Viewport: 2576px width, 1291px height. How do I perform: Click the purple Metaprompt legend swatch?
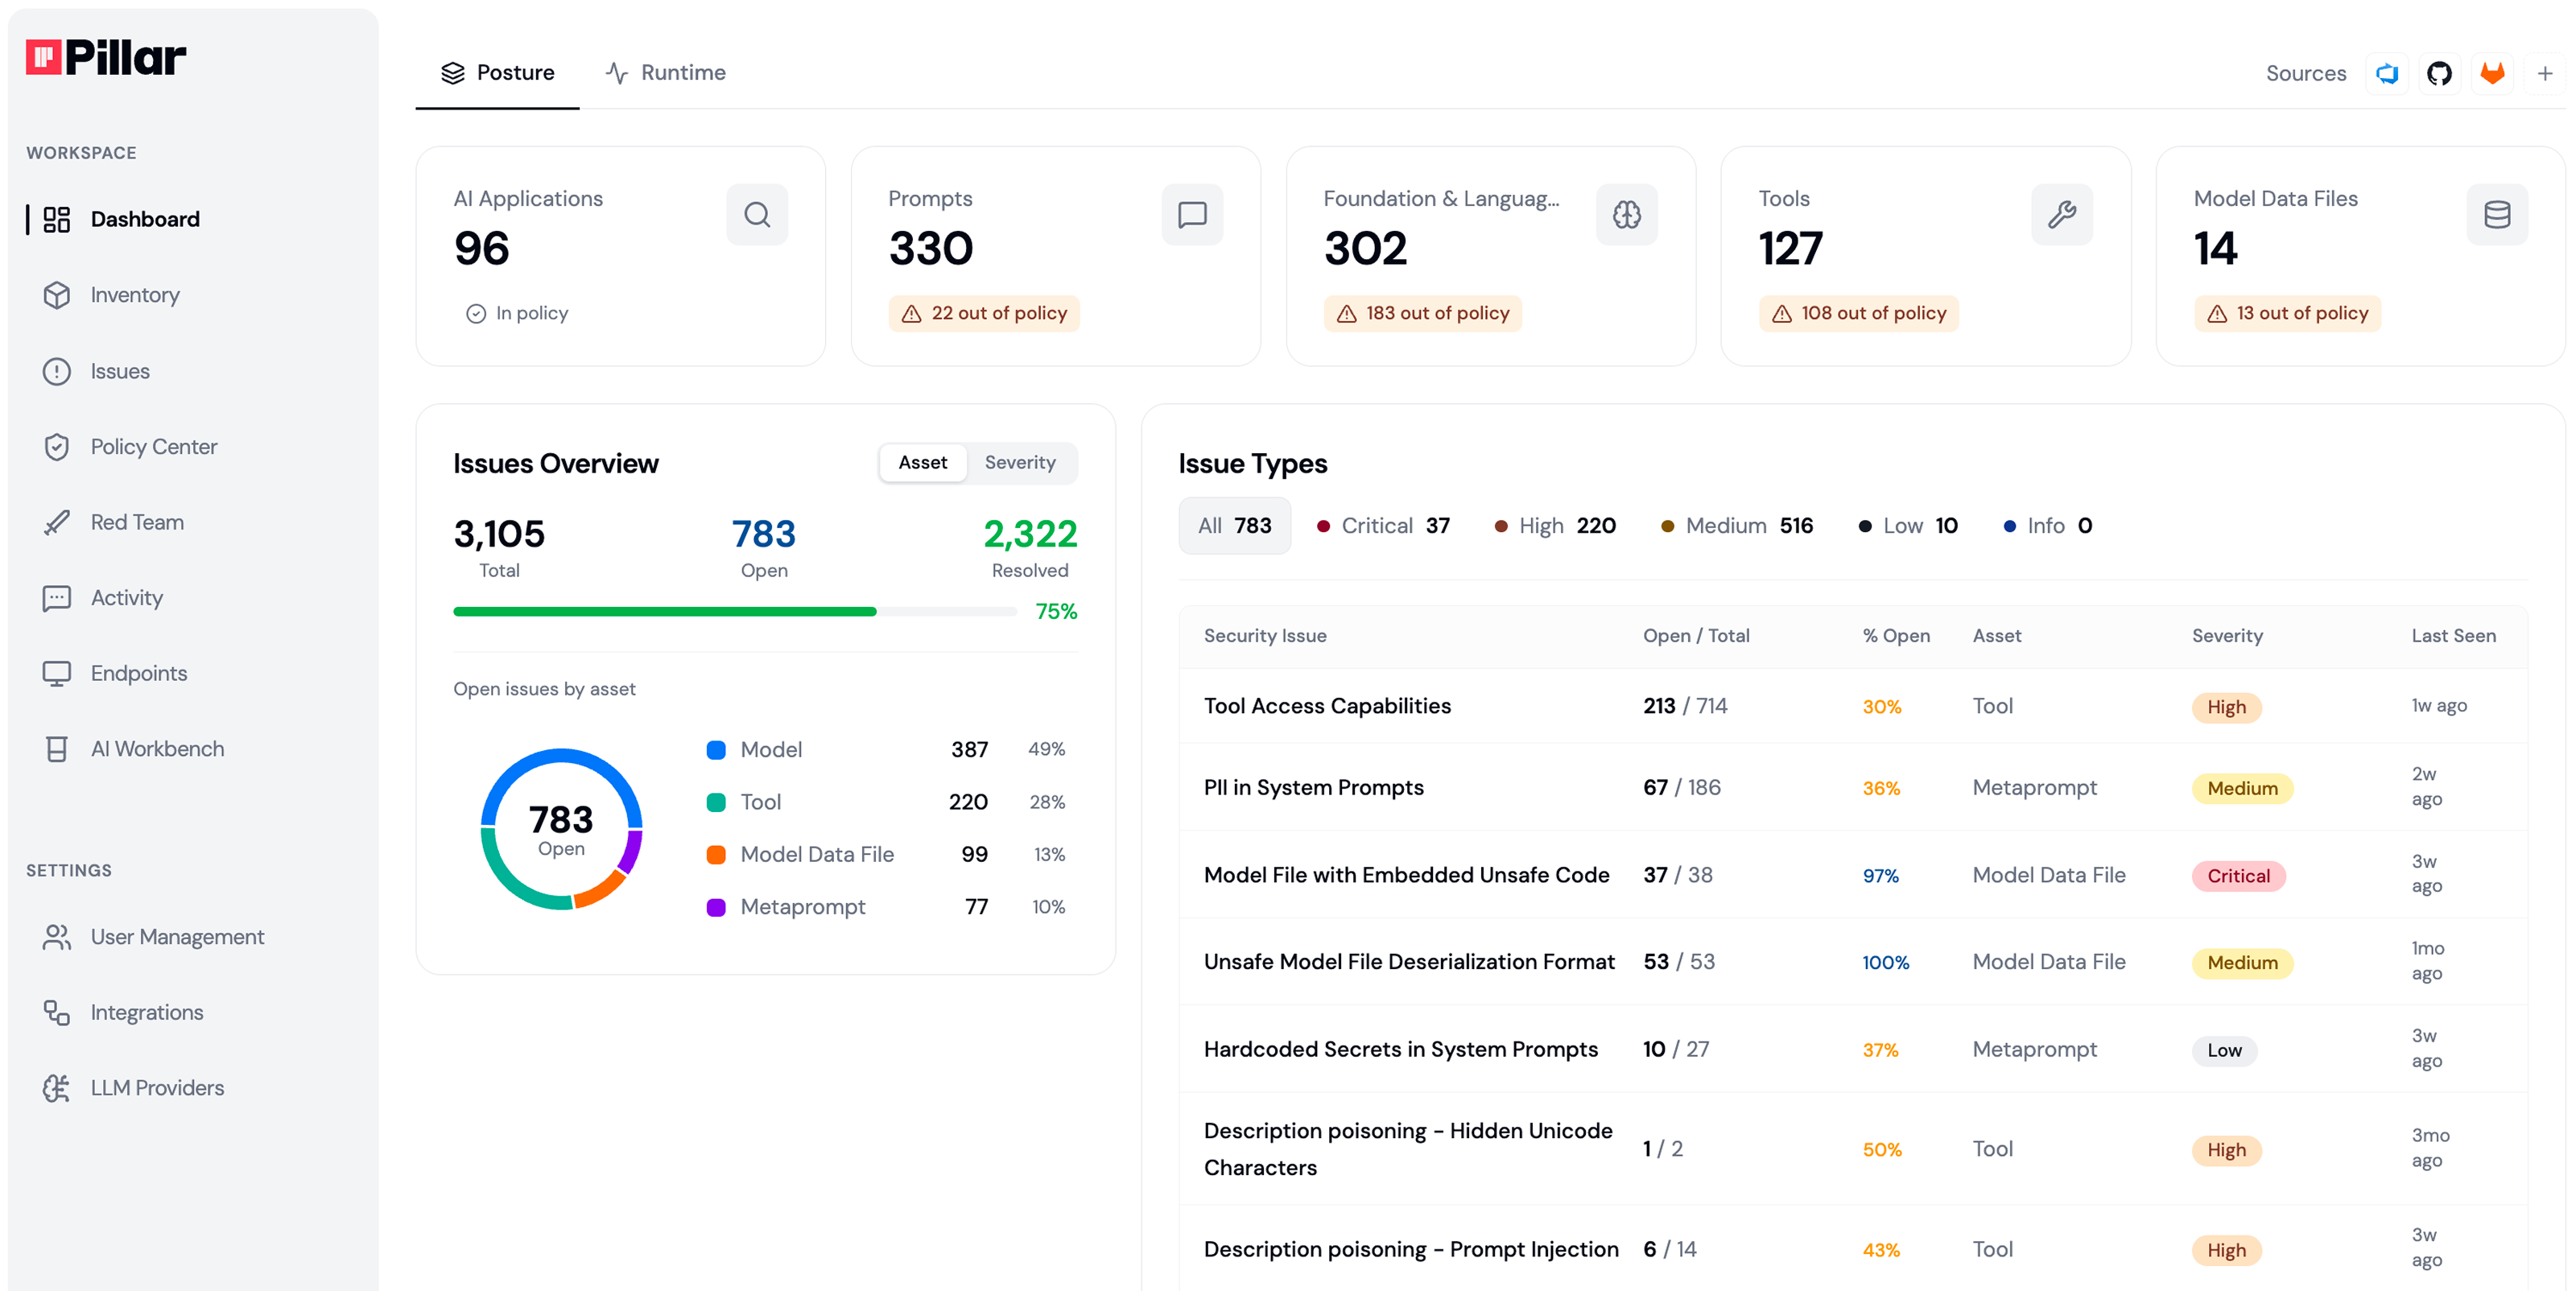716,907
